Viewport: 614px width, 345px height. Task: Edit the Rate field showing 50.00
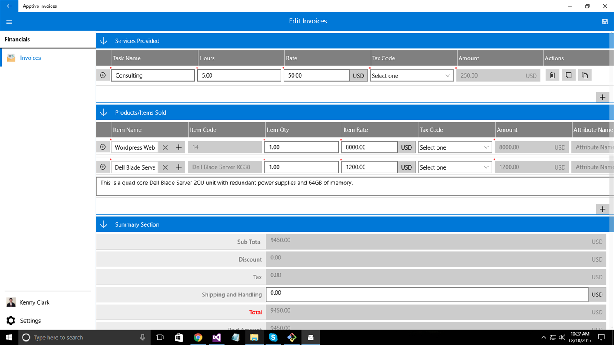[x=317, y=75]
